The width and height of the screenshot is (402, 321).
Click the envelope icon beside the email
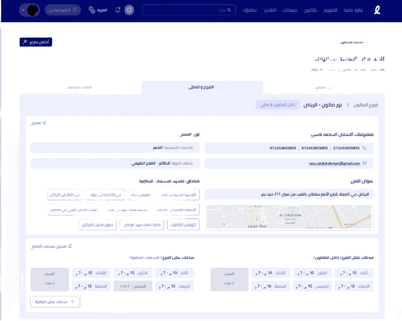point(364,163)
